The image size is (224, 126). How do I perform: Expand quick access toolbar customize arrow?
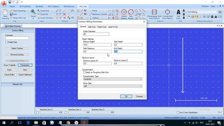tap(22, 2)
